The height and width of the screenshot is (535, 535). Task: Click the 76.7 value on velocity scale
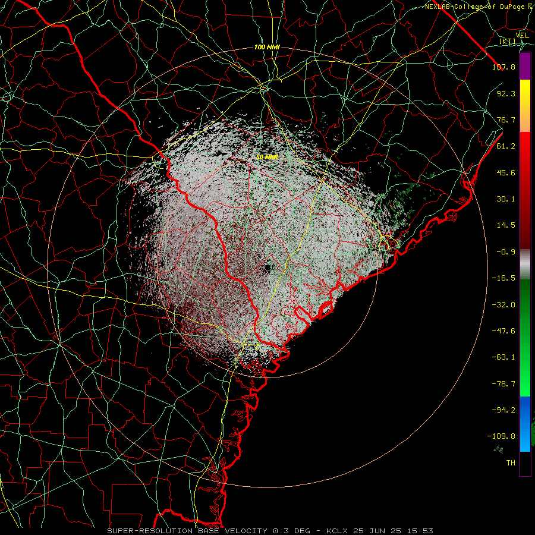[x=506, y=119]
